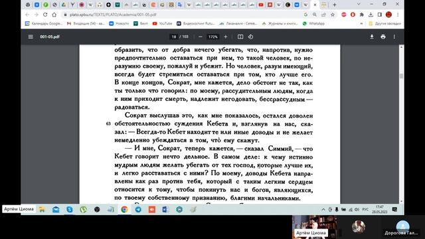Open uTorrent from the taskbar
The height and width of the screenshot is (239, 425).
pos(83,209)
